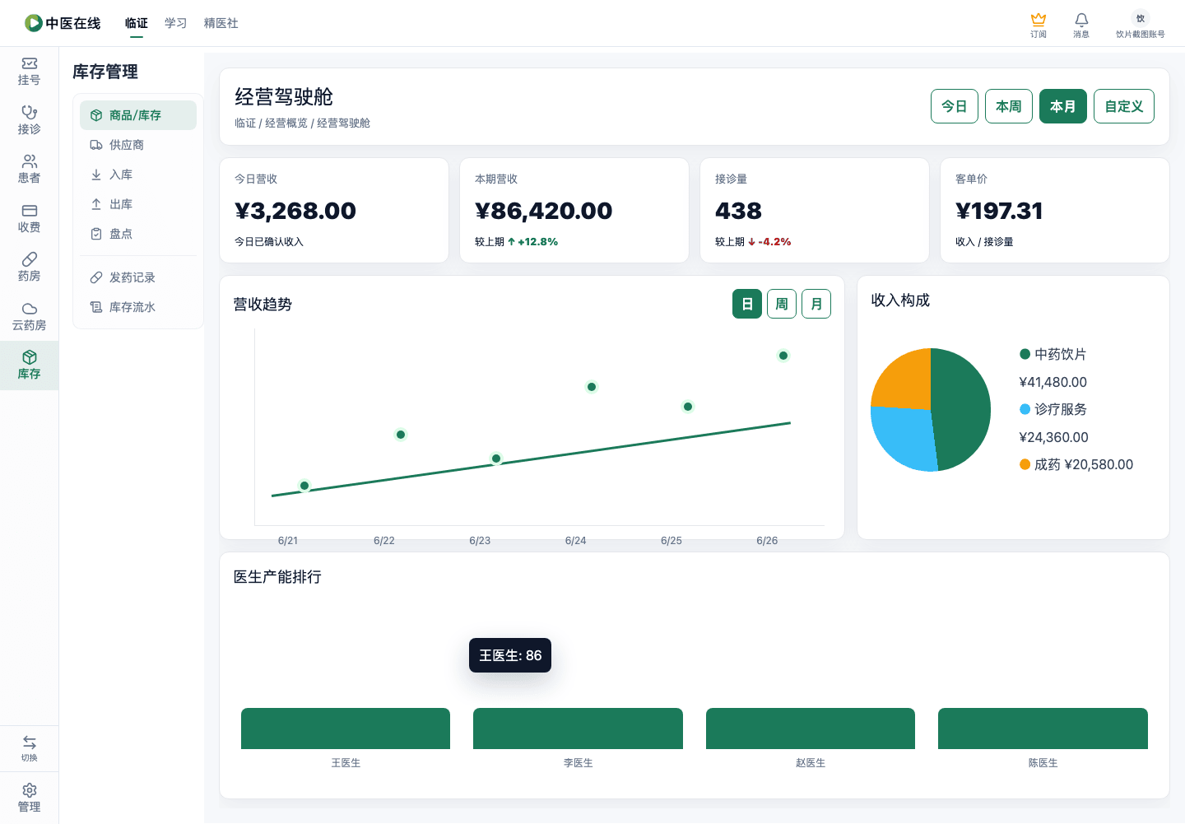Set revenue trend to 周 view
This screenshot has width=1185, height=824.
[x=782, y=304]
